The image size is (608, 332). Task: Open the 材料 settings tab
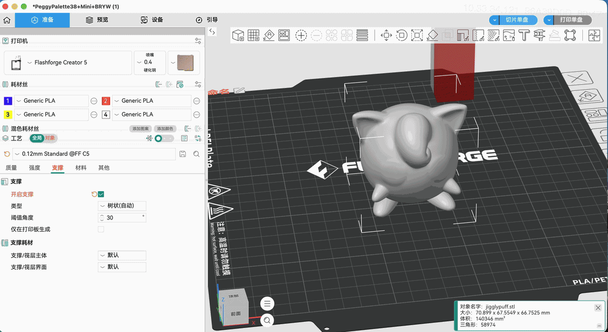(81, 168)
